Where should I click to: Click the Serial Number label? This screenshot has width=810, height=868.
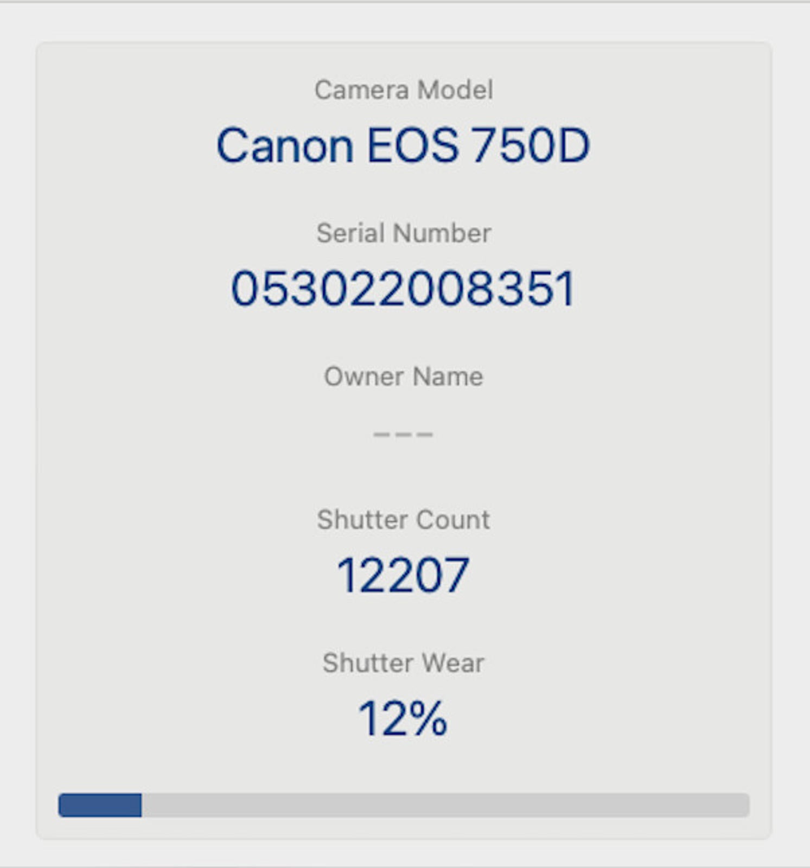click(x=404, y=233)
